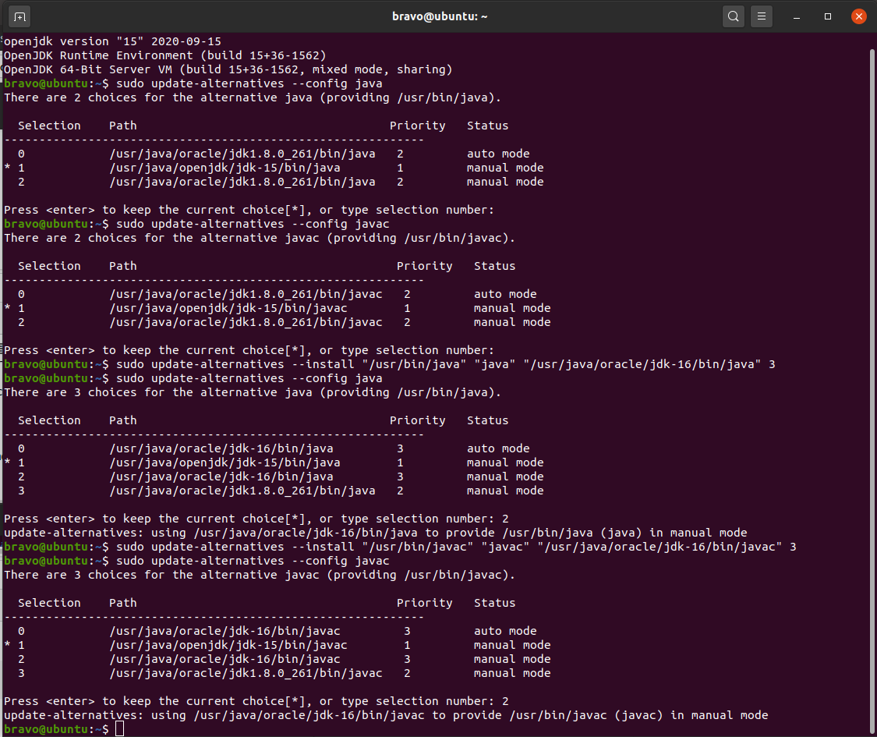Screen dimensions: 877x737
Task: Open a new terminal tab
Action: click(19, 17)
